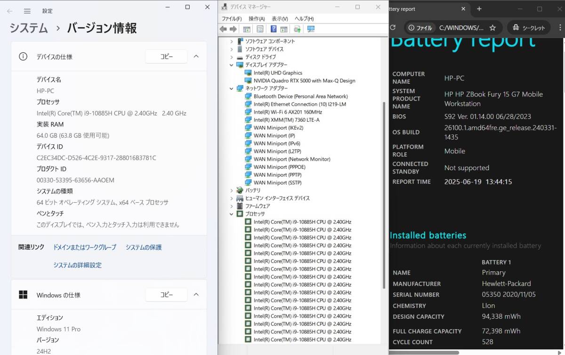Screen dimensions: 565x355
Task: Open the 操作(A) menu in Device Manager
Action: click(x=257, y=19)
